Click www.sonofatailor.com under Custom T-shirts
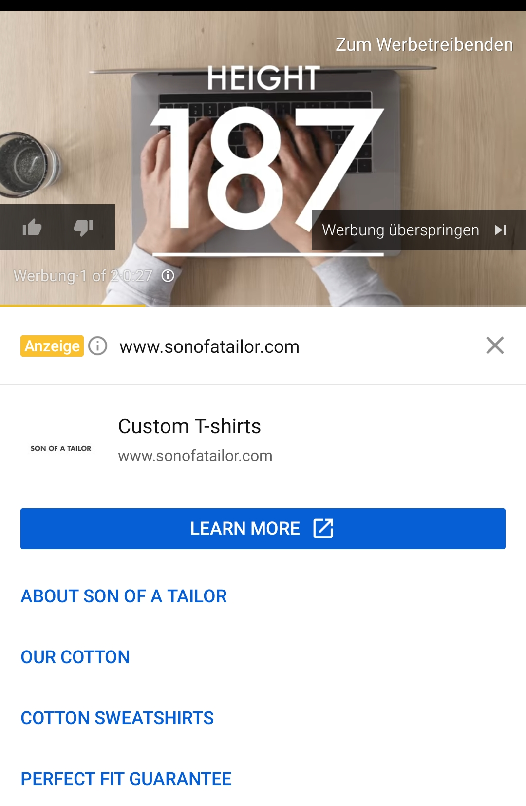This screenshot has width=526, height=806. click(x=195, y=456)
